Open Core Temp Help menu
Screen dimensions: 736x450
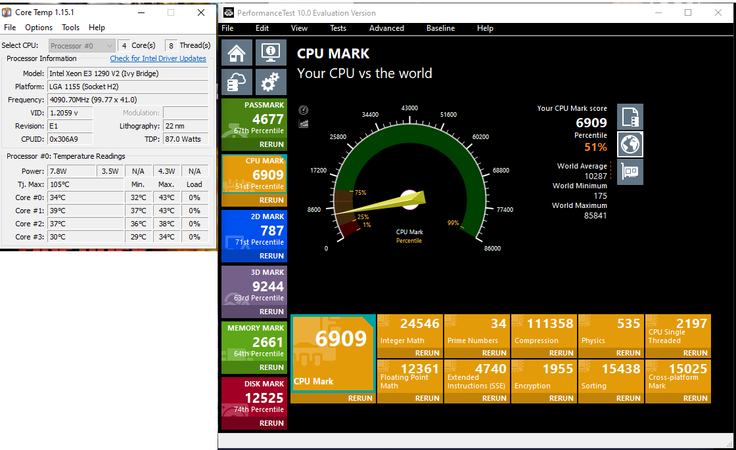[x=97, y=28]
